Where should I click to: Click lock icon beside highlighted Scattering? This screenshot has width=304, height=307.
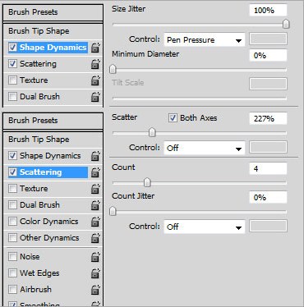click(95, 172)
